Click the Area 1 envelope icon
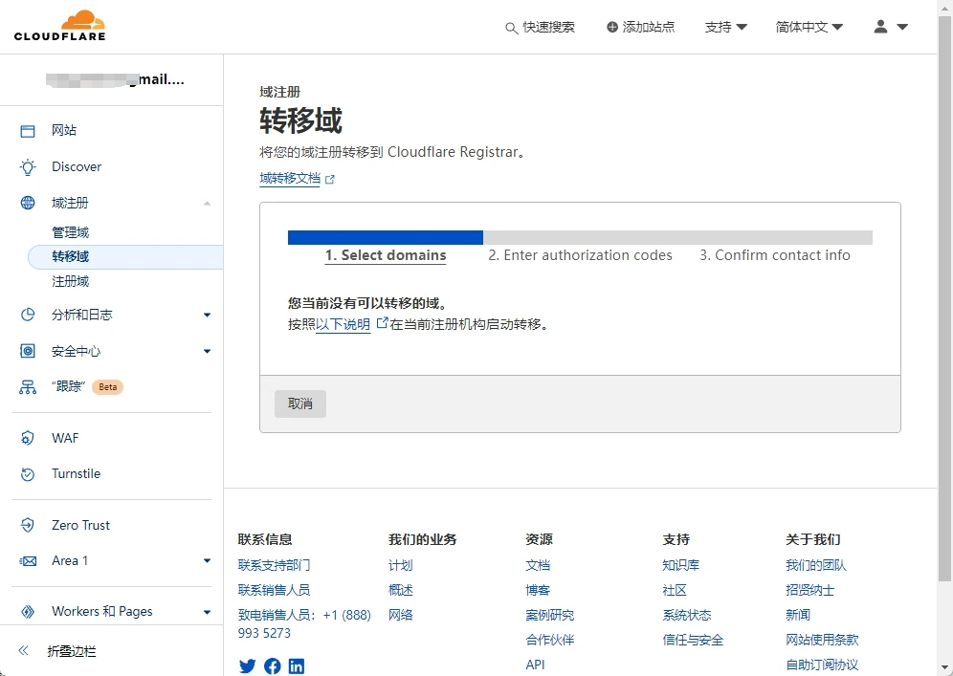 click(x=28, y=560)
